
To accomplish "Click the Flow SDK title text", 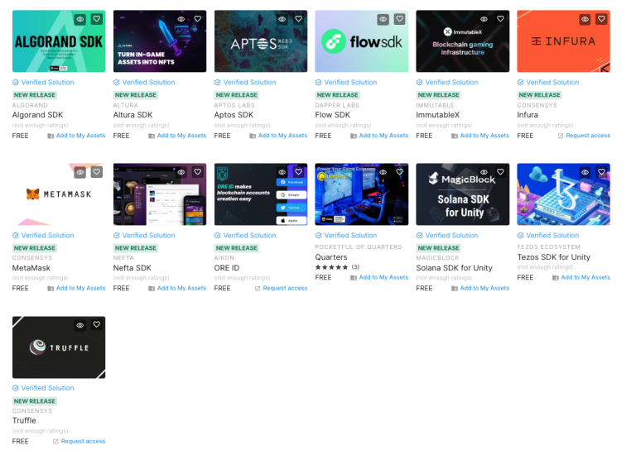I will tap(333, 115).
